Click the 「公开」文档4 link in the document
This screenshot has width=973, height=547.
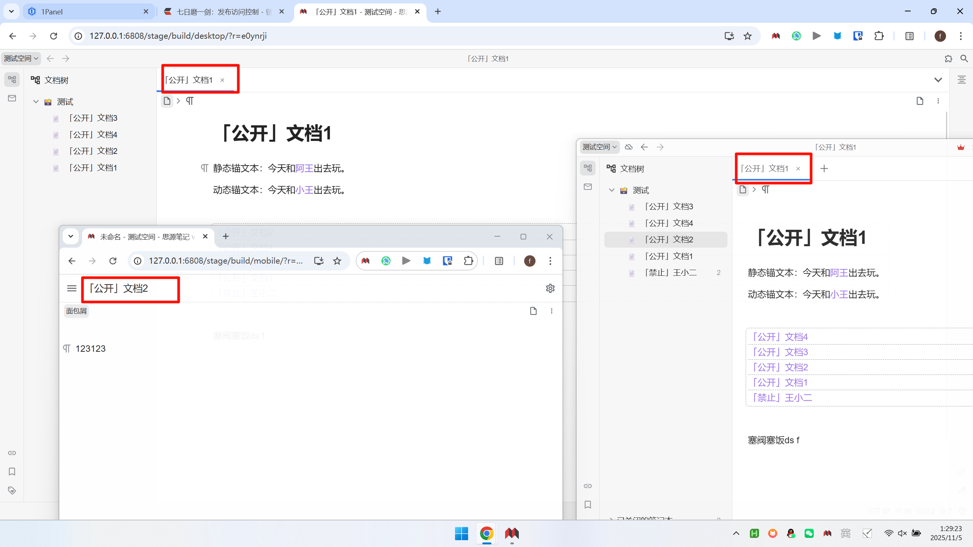(780, 336)
